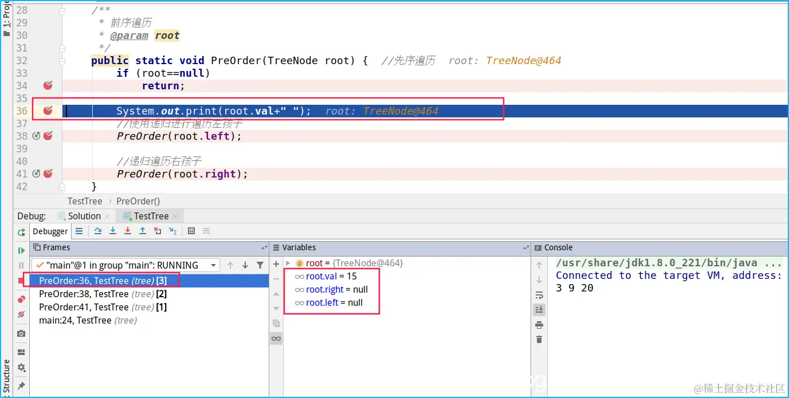Open the Trace Current Stream Chain tool
Viewport: 789px width, 398px height.
point(206,231)
